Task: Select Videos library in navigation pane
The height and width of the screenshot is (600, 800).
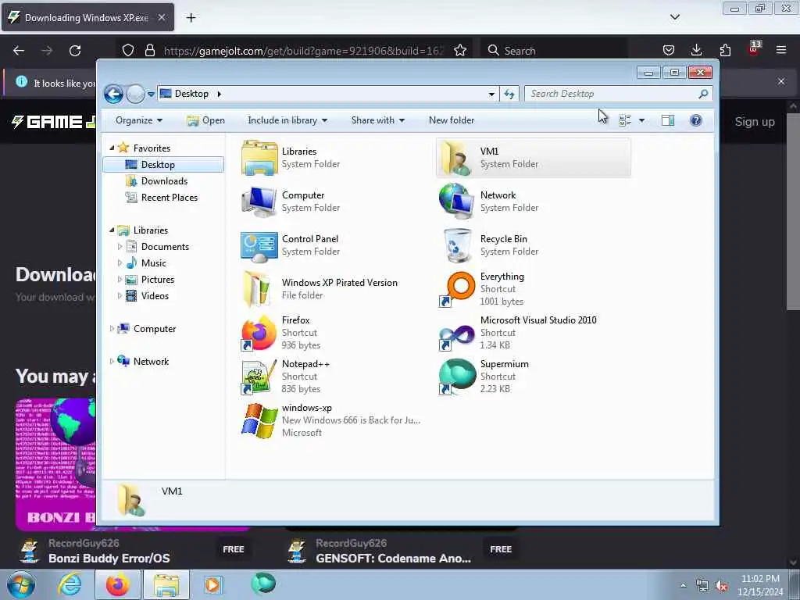Action: 155,296
